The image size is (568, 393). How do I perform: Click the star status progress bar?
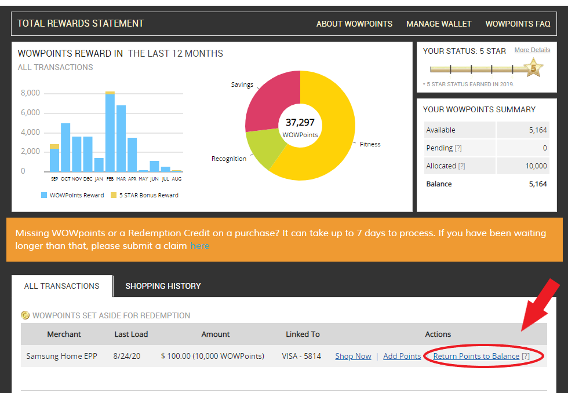[478, 69]
